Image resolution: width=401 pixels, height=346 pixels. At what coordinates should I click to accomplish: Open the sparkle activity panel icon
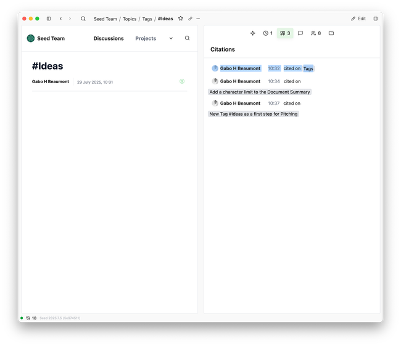(x=252, y=33)
